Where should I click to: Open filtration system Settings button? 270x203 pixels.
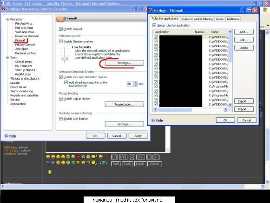(125, 63)
